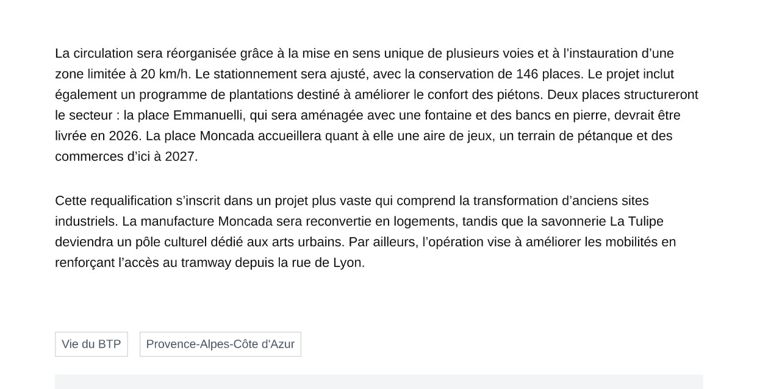The image size is (757, 389).
Task: Click the words "rue de Lyon" at paragraph end
Action: coord(325,262)
